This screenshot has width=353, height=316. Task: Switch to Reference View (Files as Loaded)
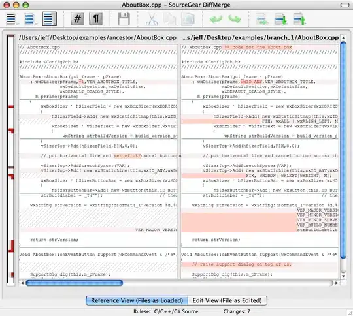pos(137,300)
